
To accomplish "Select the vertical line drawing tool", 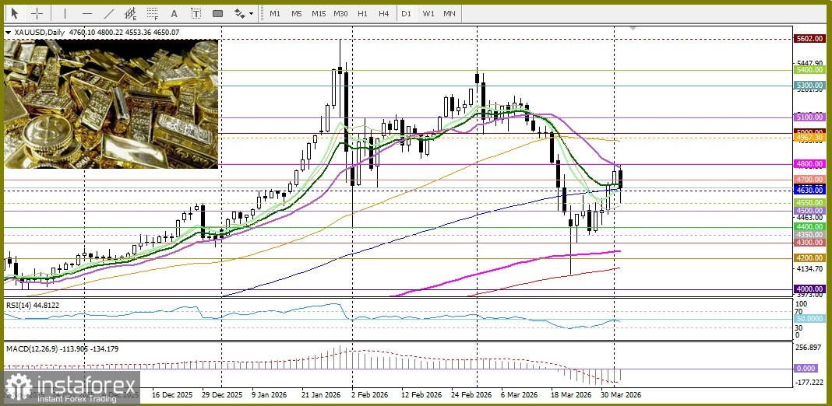I will 65,13.
